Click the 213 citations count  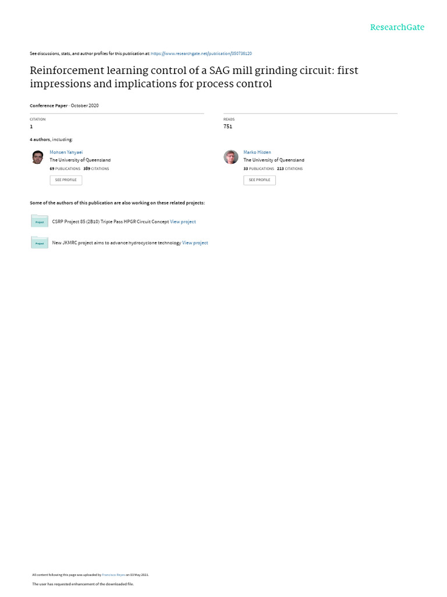pyautogui.click(x=290, y=168)
